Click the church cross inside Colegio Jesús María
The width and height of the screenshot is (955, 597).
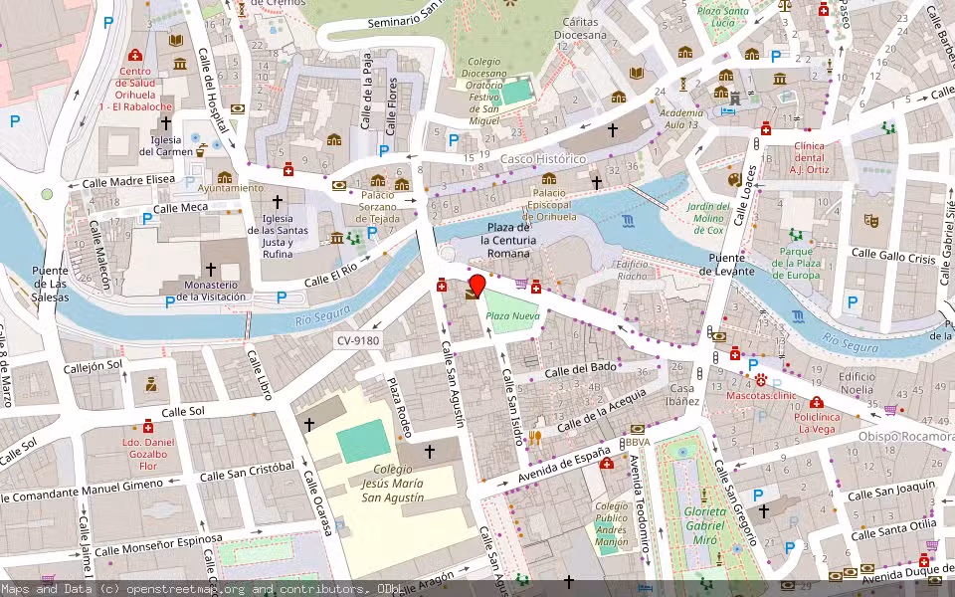[430, 452]
